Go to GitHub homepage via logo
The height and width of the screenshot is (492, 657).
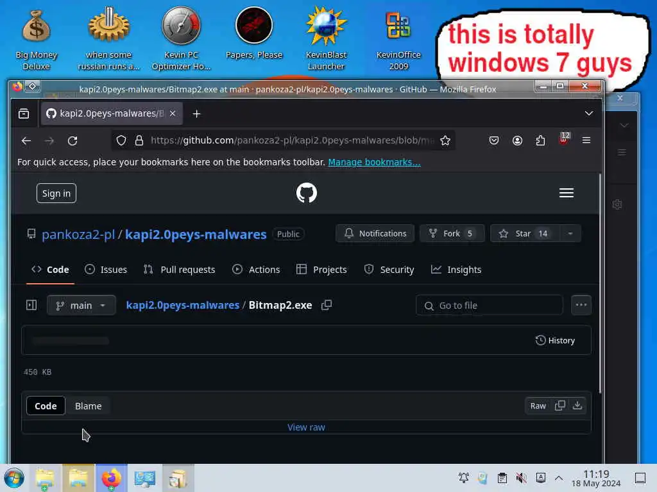point(306,193)
